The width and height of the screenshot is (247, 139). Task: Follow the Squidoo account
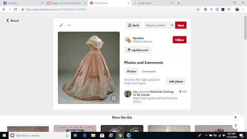click(x=179, y=40)
